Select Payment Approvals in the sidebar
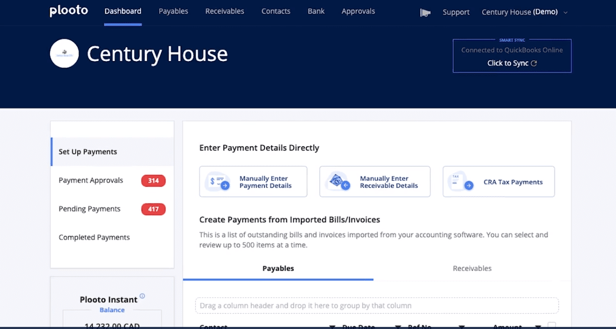This screenshot has height=329, width=616. pyautogui.click(x=90, y=180)
